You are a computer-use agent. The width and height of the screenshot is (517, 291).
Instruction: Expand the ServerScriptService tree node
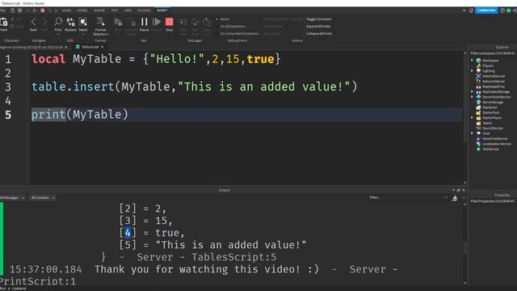(x=472, y=97)
